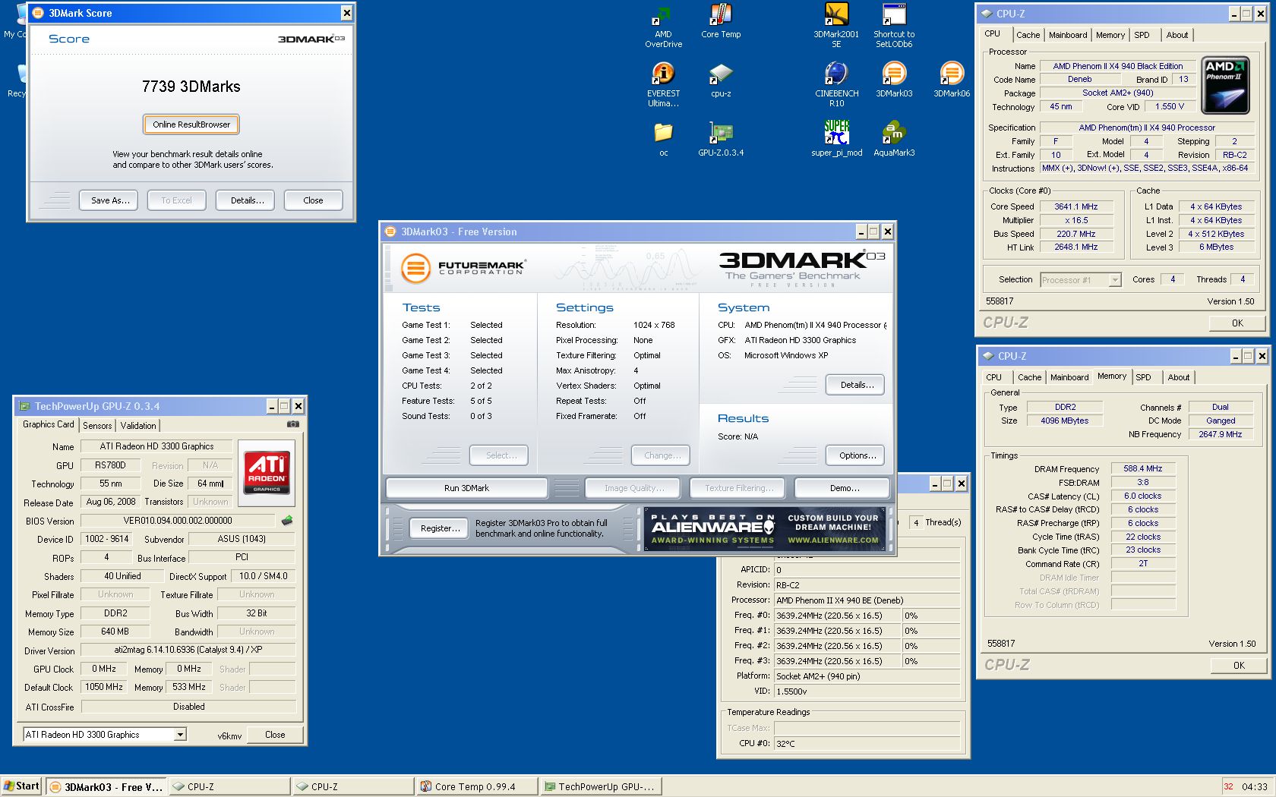Switch to TechPowerUp GPU-Z taskbar item
This screenshot has width=1276, height=797.
(600, 786)
